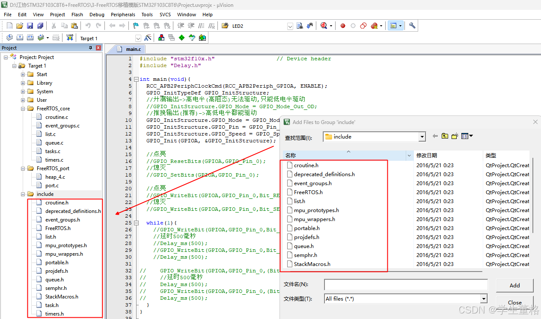The image size is (541, 319).
Task: Expand the Start group in the project tree
Action: (23, 74)
